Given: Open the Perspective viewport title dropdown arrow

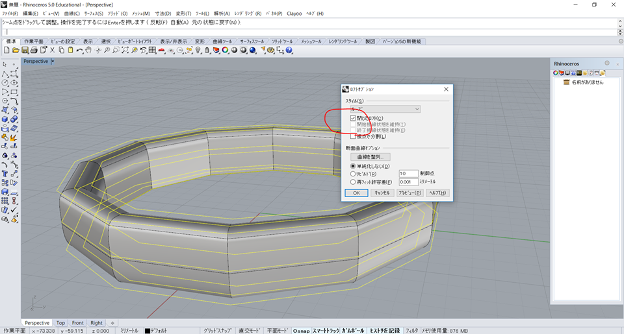Looking at the screenshot, I should click(x=53, y=62).
